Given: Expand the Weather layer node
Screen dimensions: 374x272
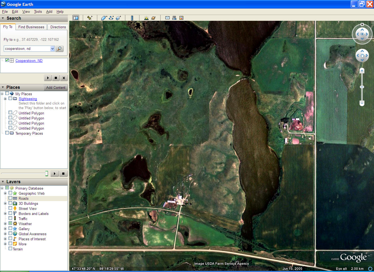Looking at the screenshot, I should click(x=5, y=224).
